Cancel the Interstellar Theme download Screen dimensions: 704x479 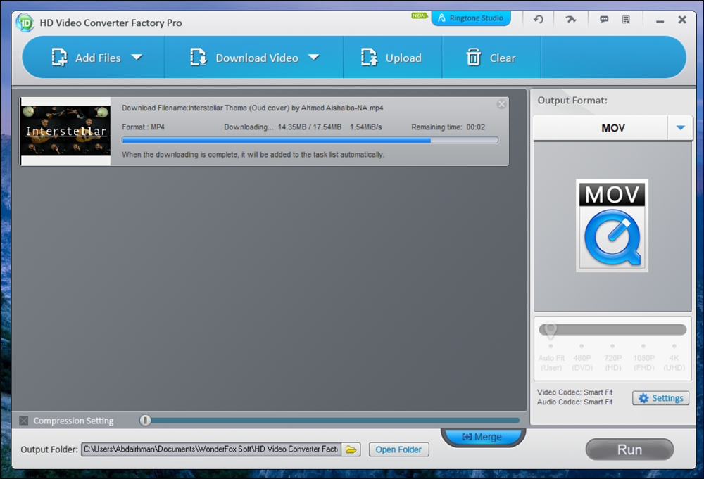point(501,103)
